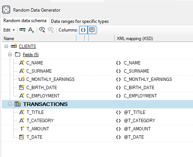
Task: Click the calendar icon of T_DATE
Action: pyautogui.click(x=22, y=137)
